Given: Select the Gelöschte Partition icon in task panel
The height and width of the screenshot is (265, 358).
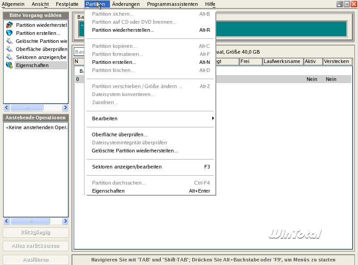Looking at the screenshot, I should [x=9, y=41].
